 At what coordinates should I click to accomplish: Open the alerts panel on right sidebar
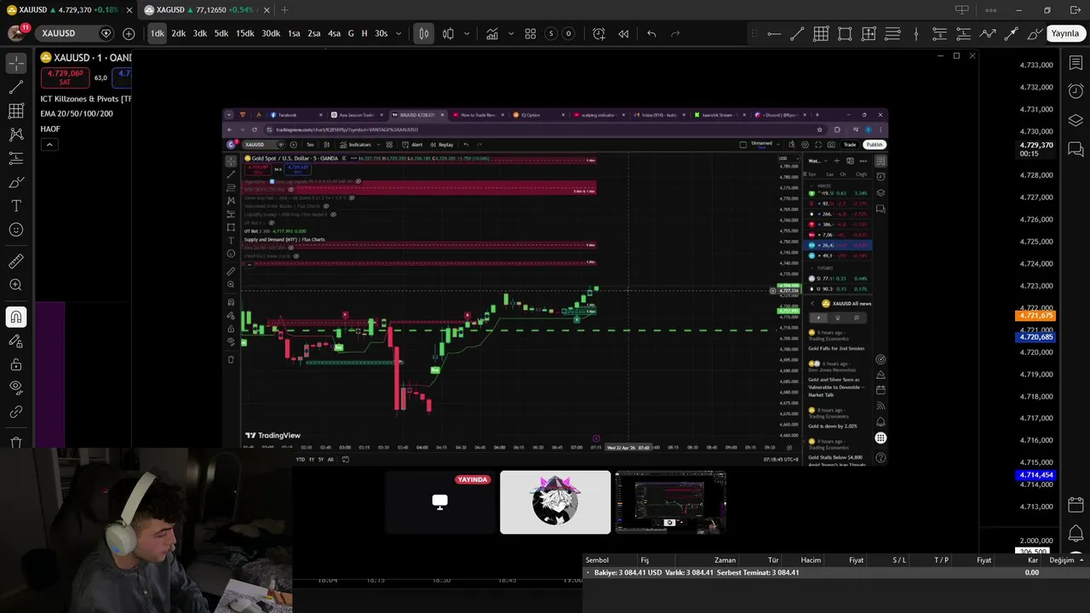tap(1076, 91)
